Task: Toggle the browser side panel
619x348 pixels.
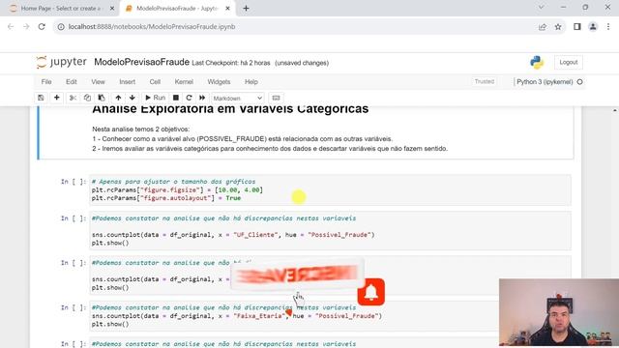Action: coord(577,27)
